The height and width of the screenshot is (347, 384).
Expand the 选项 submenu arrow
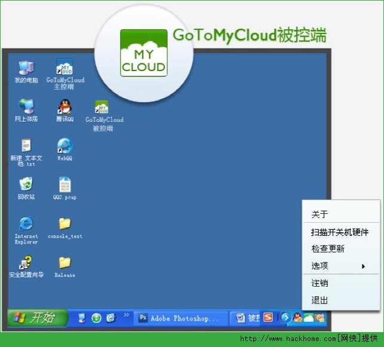[x=363, y=266]
